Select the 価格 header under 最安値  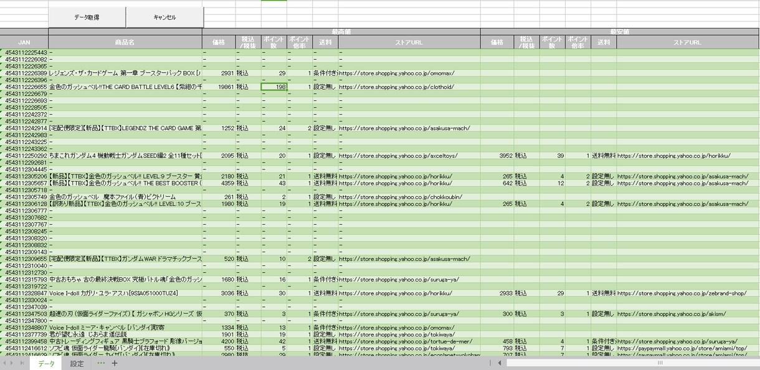pyautogui.click(x=497, y=42)
